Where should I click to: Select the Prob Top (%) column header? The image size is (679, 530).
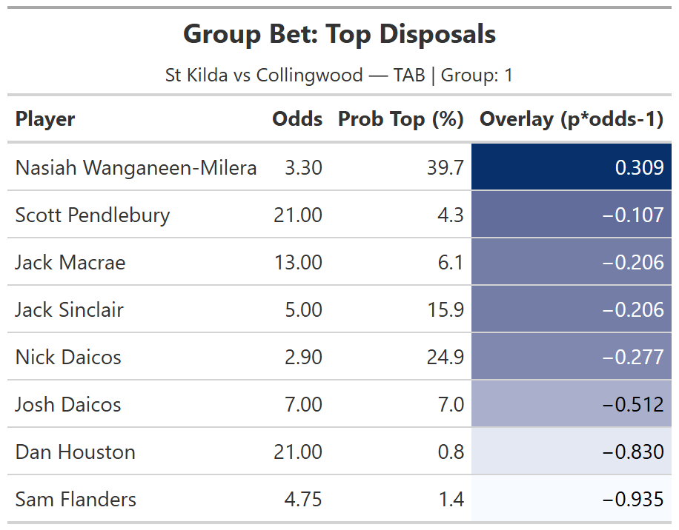[x=400, y=119]
